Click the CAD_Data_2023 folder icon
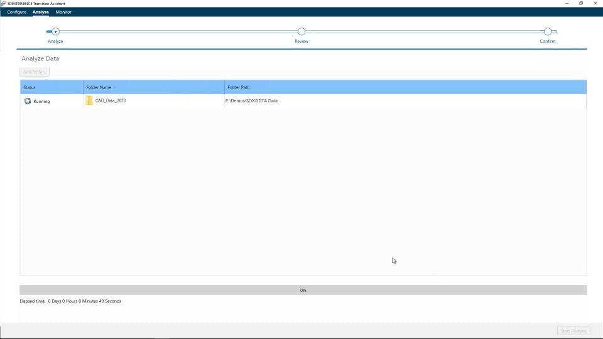The image size is (603, 339). (x=89, y=100)
